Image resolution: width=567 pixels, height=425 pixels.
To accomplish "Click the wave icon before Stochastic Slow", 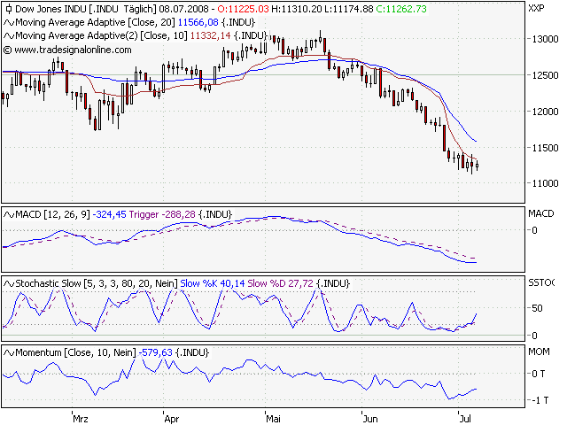I will point(8,282).
